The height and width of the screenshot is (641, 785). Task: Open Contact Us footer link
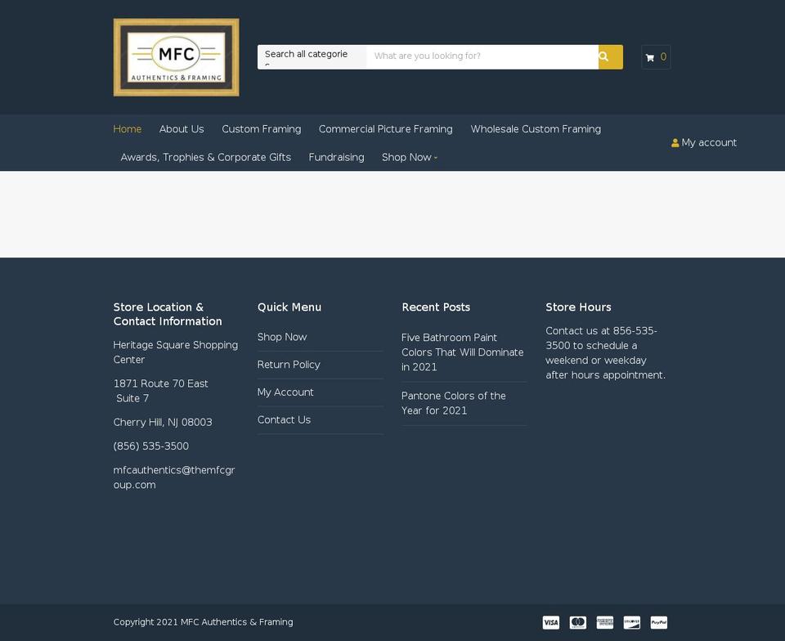point(284,419)
